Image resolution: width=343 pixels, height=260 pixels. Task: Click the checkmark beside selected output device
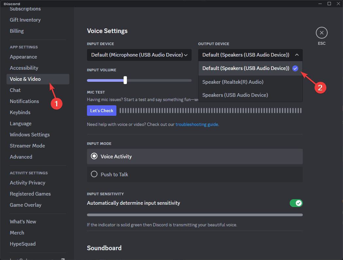pyautogui.click(x=295, y=68)
